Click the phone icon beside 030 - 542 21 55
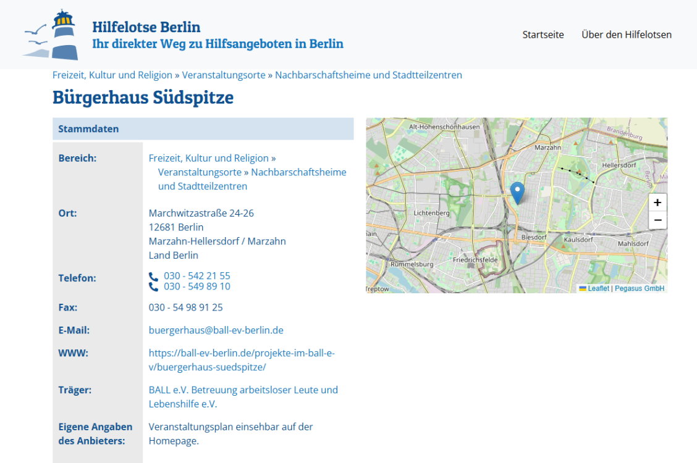The height and width of the screenshot is (463, 697). pyautogui.click(x=153, y=277)
